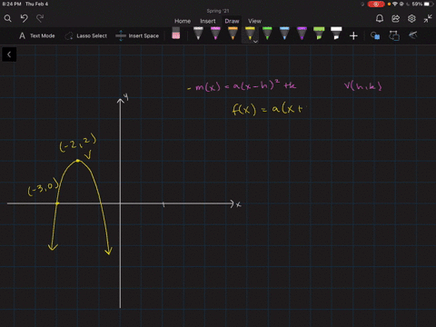Tap the Wi-Fi status icon
The image size is (436, 327).
[x=395, y=4]
